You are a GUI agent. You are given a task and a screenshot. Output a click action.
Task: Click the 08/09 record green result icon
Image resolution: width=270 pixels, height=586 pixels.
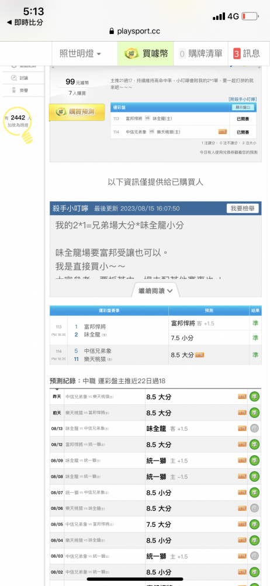click(x=255, y=461)
